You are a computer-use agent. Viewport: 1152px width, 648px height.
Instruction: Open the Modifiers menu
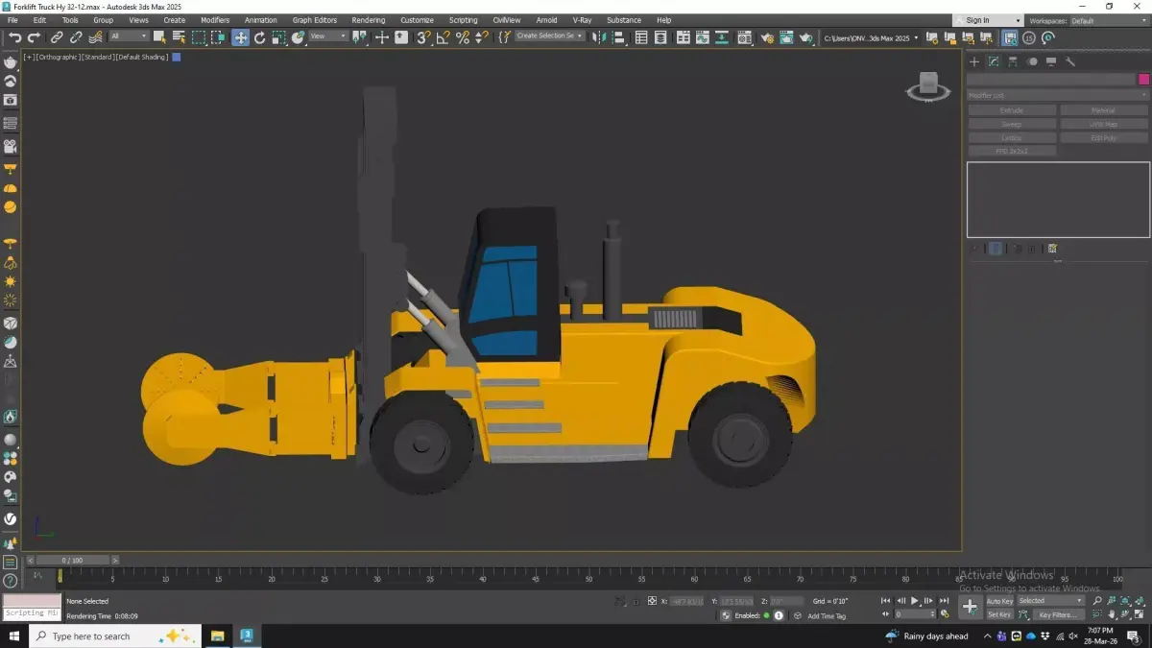(215, 20)
